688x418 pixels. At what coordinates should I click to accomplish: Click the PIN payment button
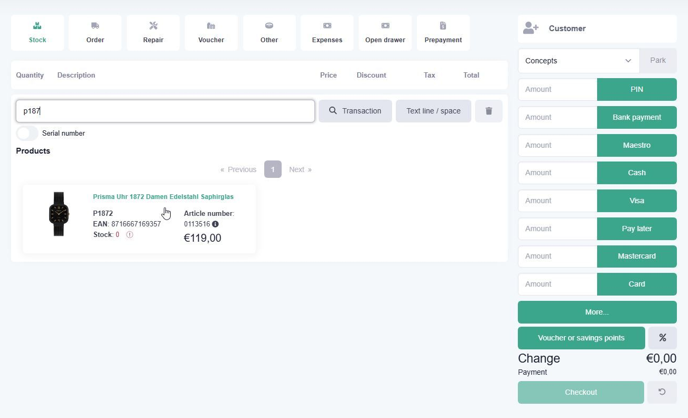click(x=637, y=89)
